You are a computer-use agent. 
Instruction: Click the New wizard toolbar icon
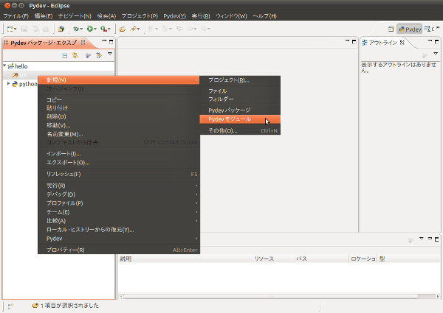pyautogui.click(x=10, y=29)
